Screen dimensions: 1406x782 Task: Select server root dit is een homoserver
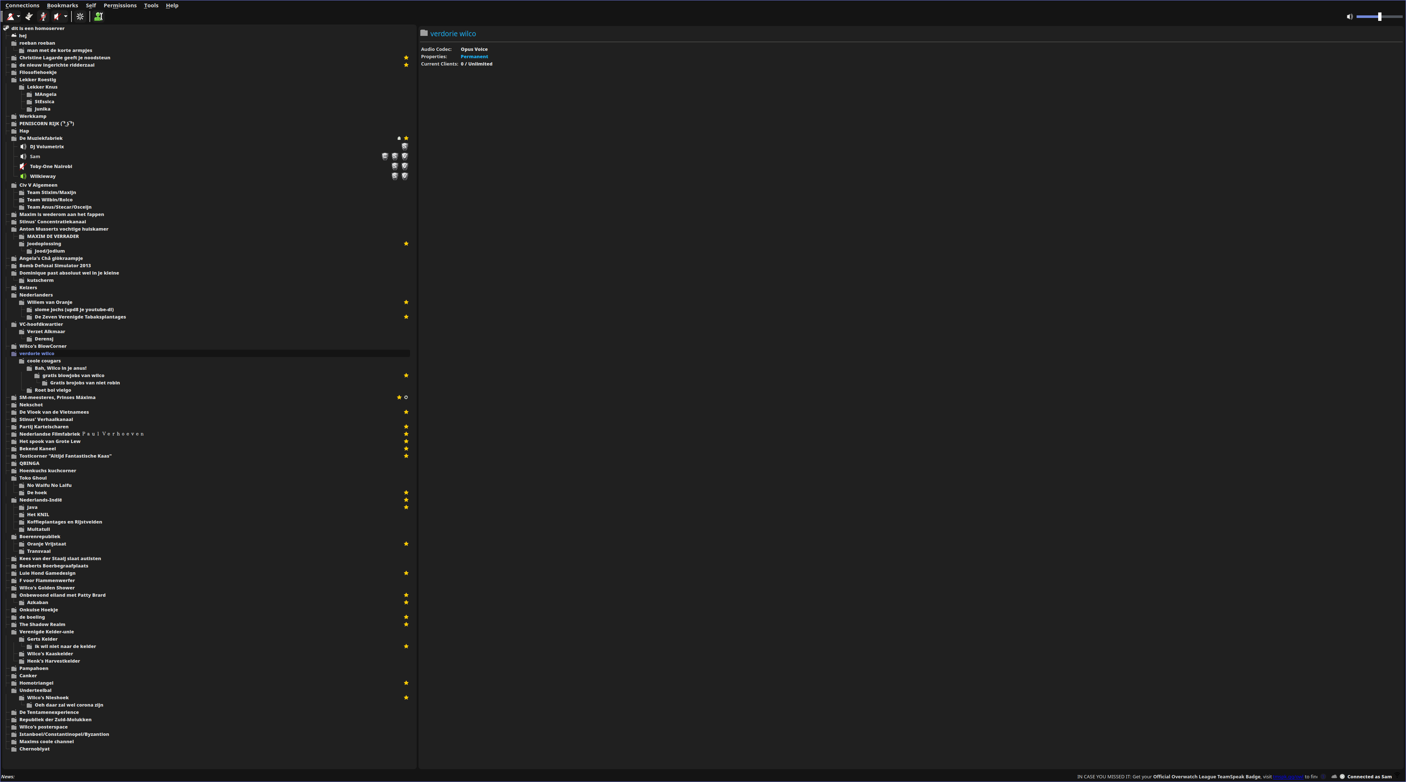tap(38, 29)
